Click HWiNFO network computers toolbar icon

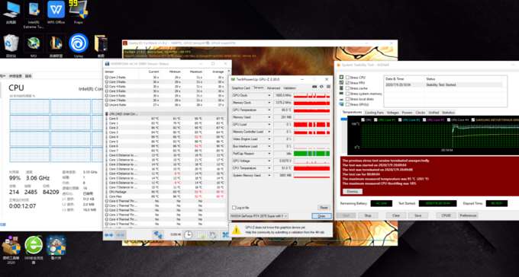click(158, 234)
